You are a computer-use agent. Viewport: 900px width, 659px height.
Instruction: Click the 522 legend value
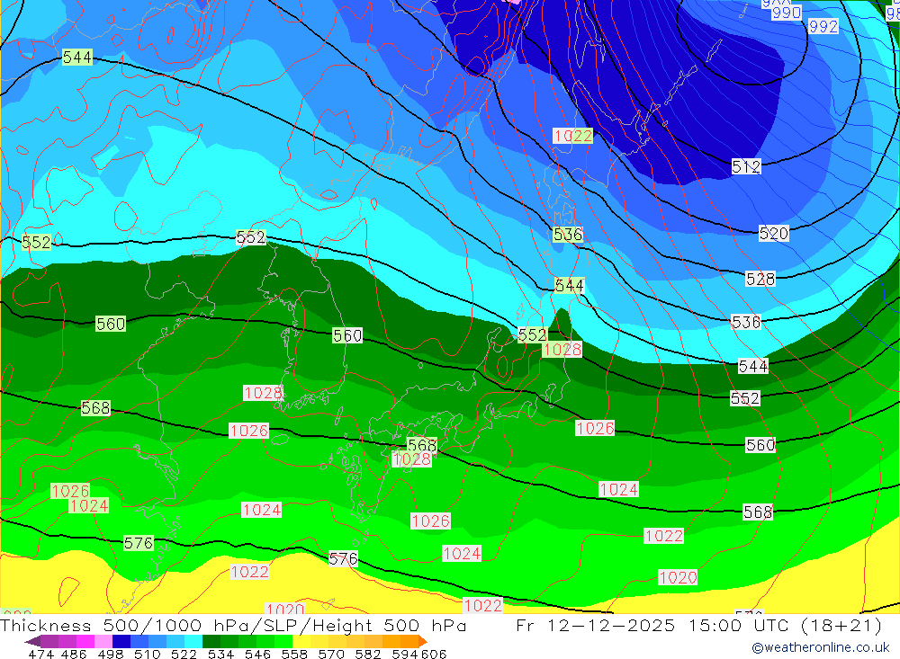(184, 654)
